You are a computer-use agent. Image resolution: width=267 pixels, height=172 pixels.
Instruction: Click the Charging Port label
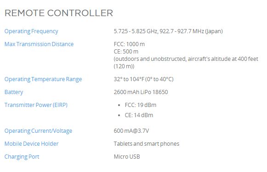pos(22,157)
